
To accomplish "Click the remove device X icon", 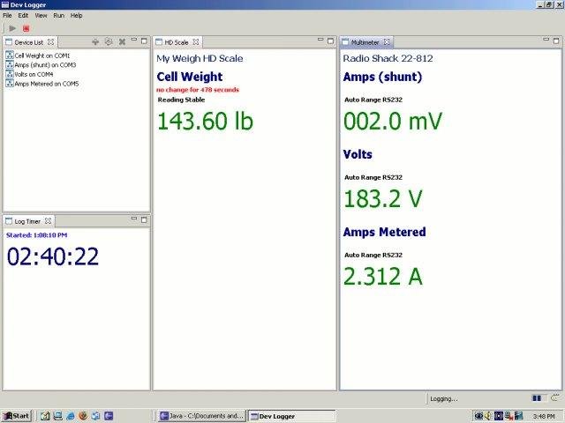I will (122, 42).
